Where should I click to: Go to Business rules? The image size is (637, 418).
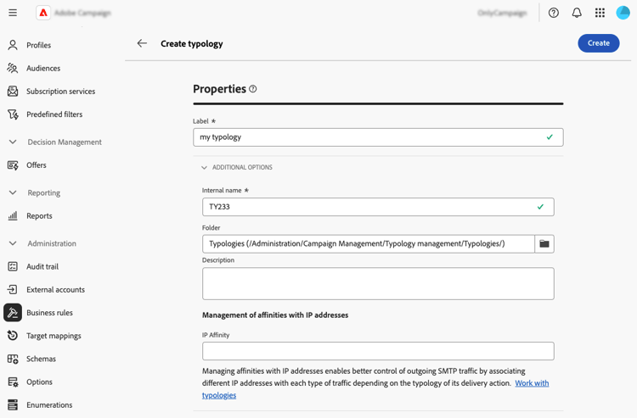pyautogui.click(x=49, y=313)
